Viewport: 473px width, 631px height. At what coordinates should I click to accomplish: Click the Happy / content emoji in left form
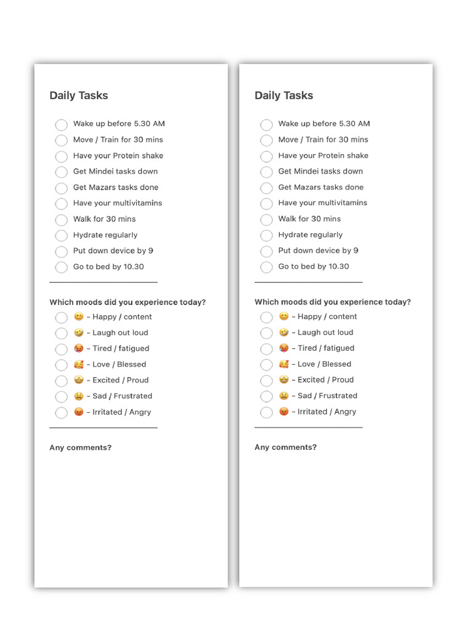click(79, 317)
